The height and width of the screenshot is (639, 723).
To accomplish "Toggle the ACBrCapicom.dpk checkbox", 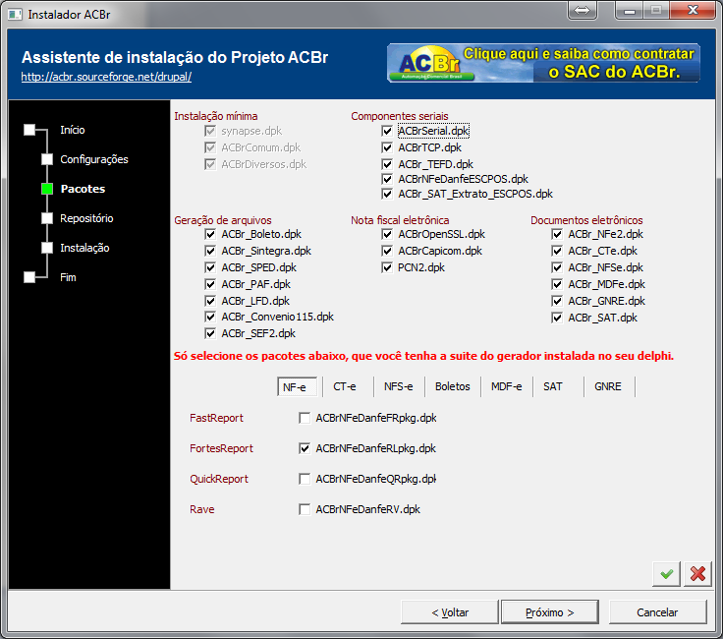I will click(387, 251).
